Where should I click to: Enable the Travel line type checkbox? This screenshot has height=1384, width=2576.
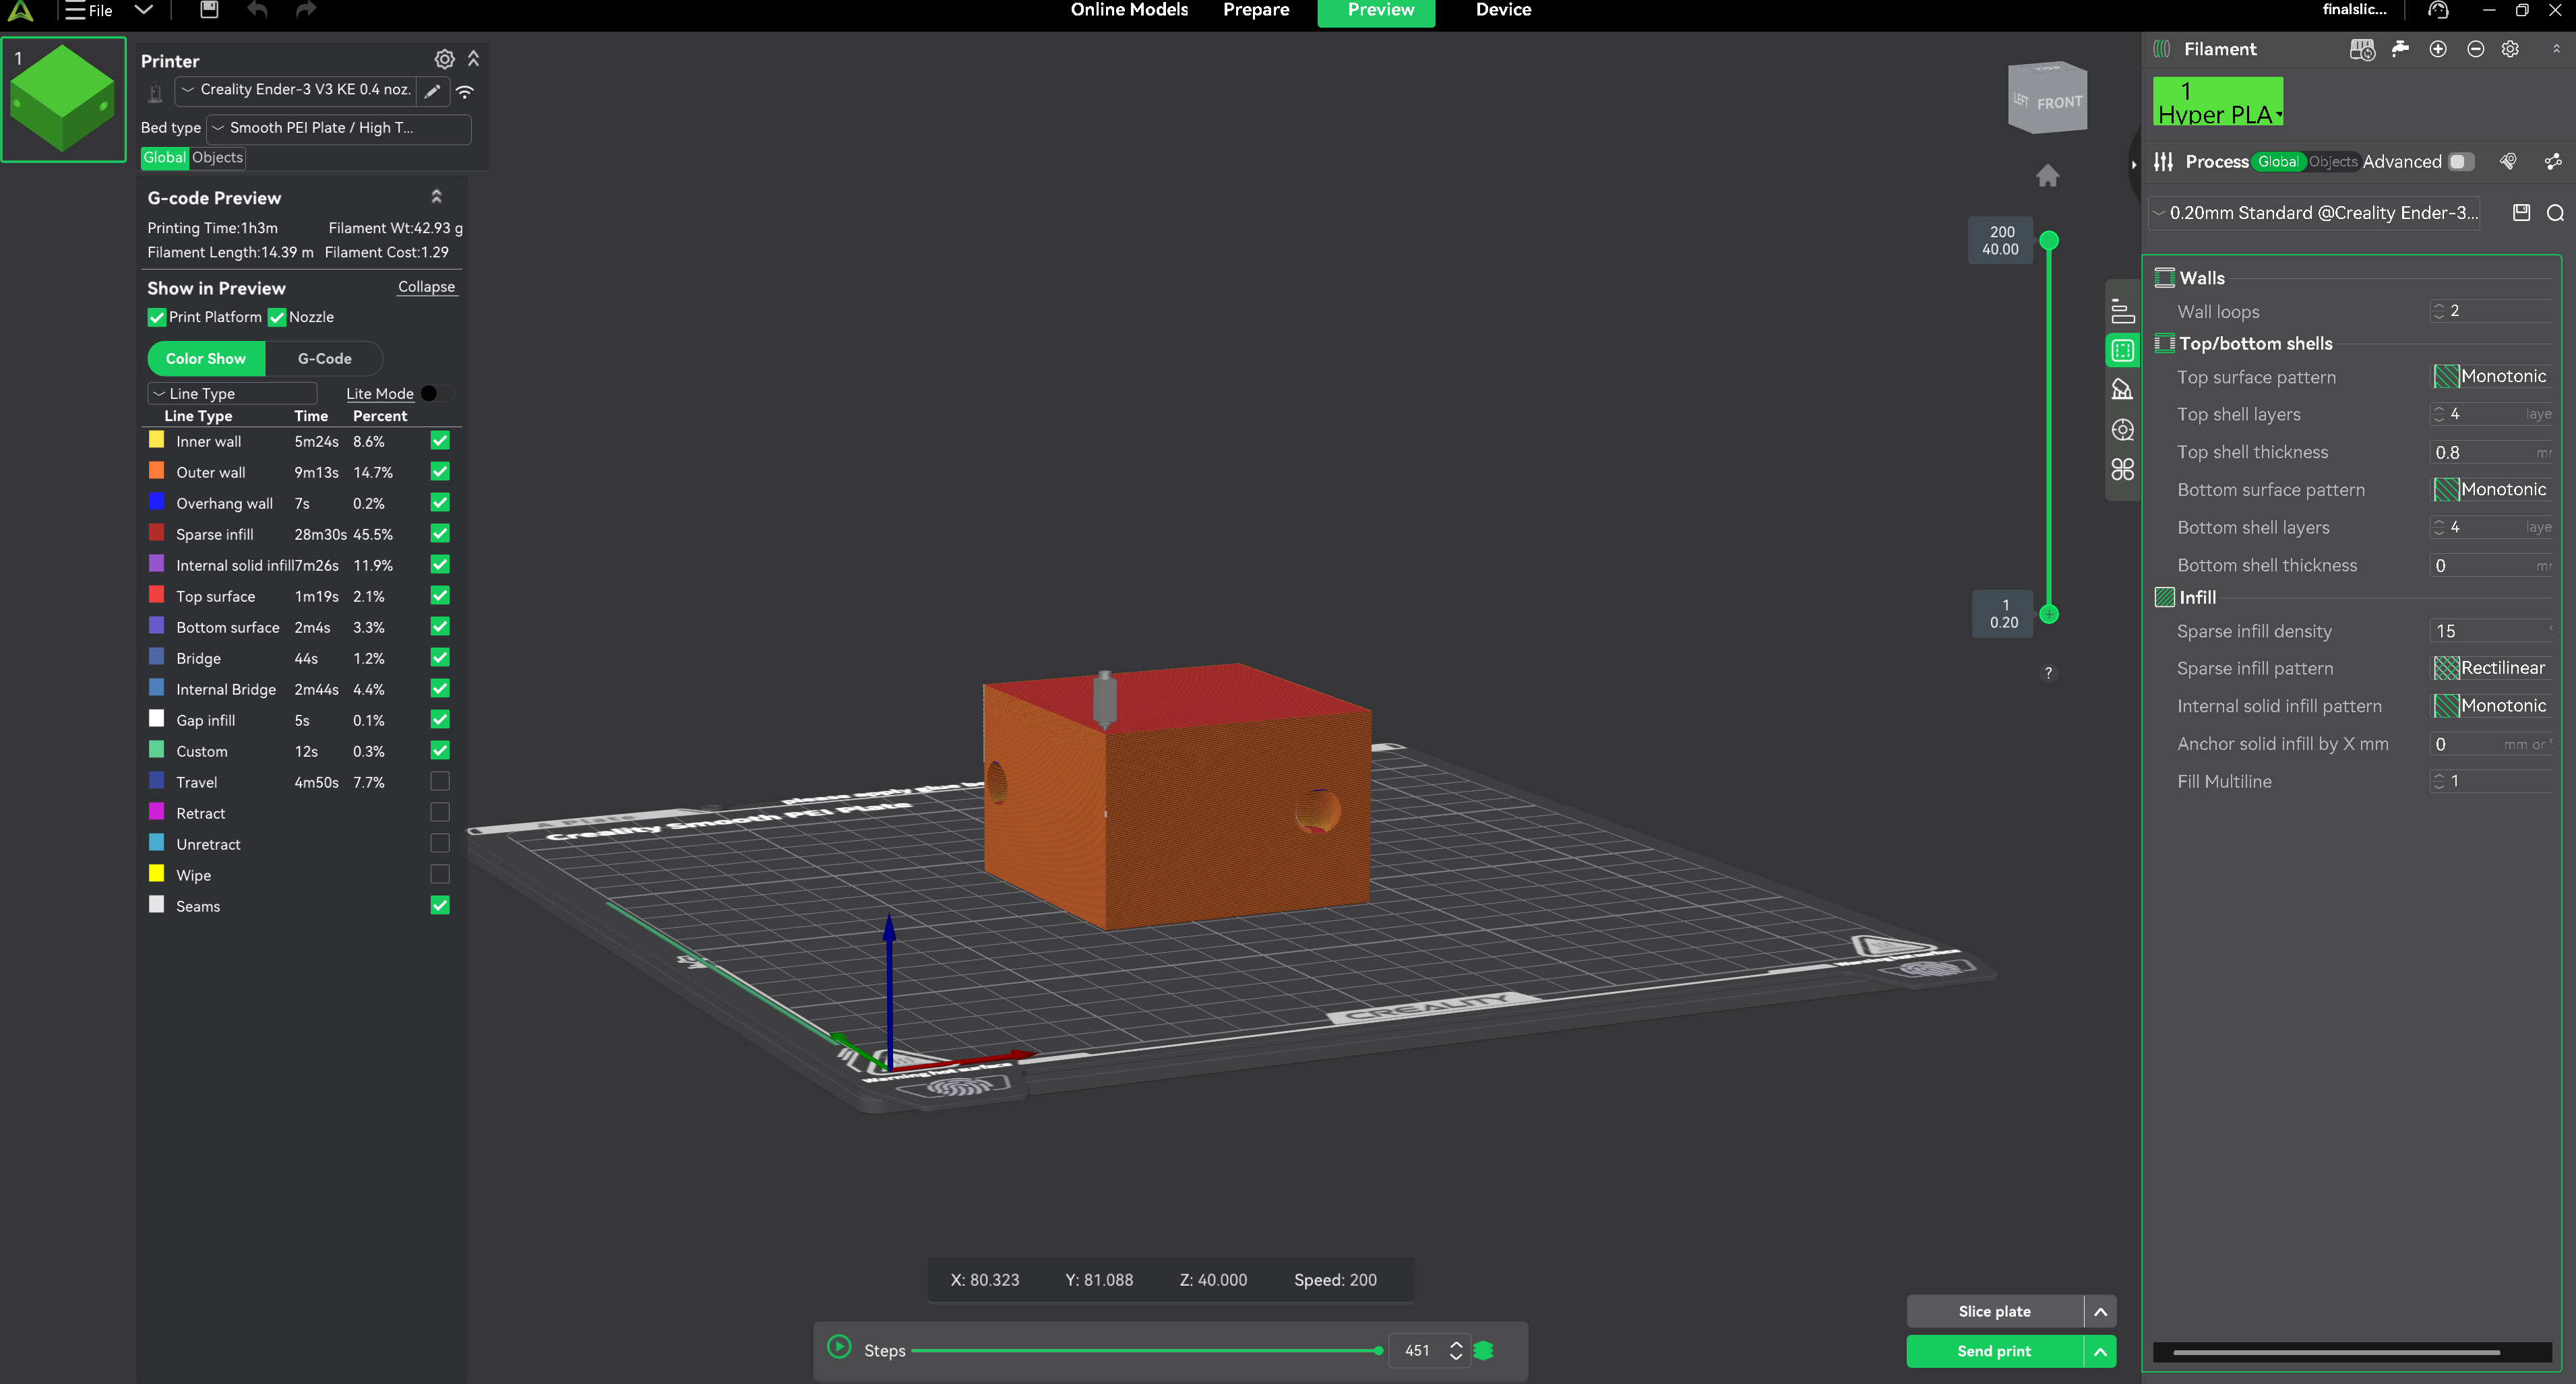[440, 781]
